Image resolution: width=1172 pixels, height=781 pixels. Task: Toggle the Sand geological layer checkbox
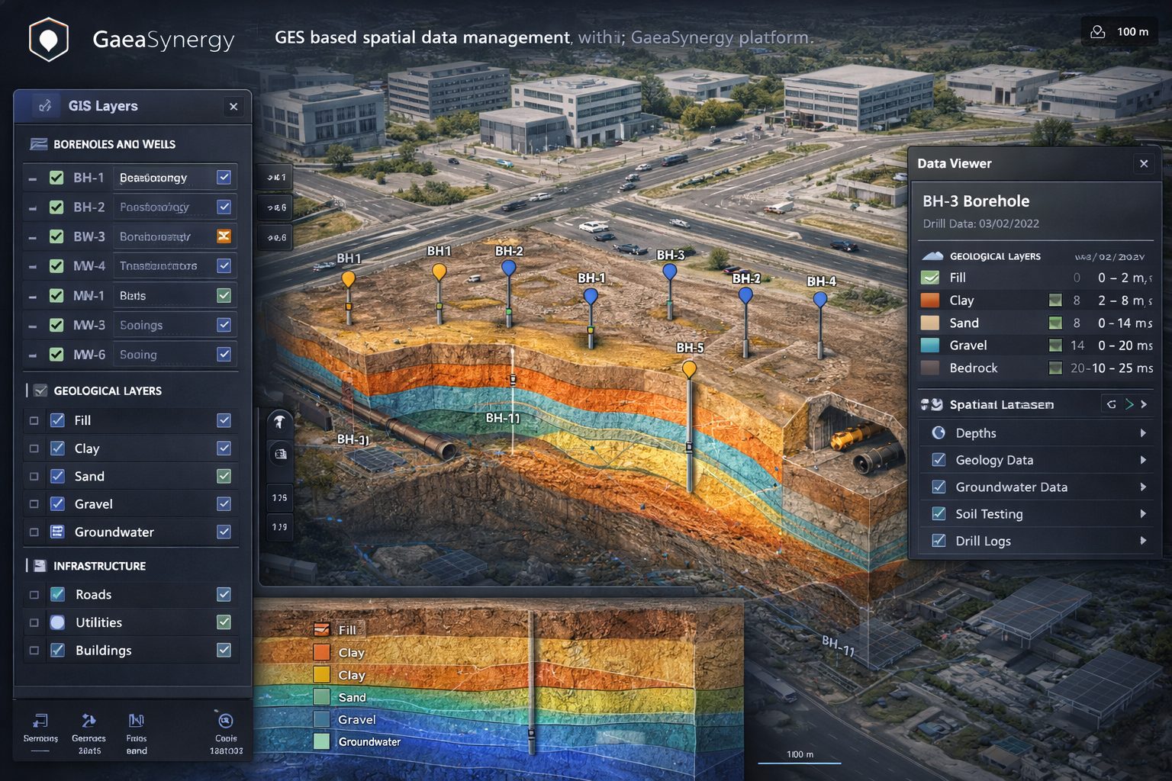coord(57,476)
